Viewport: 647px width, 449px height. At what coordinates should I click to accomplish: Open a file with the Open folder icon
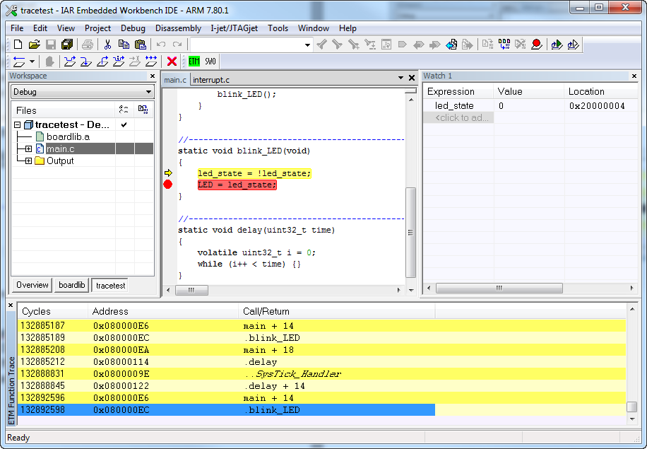click(x=34, y=45)
